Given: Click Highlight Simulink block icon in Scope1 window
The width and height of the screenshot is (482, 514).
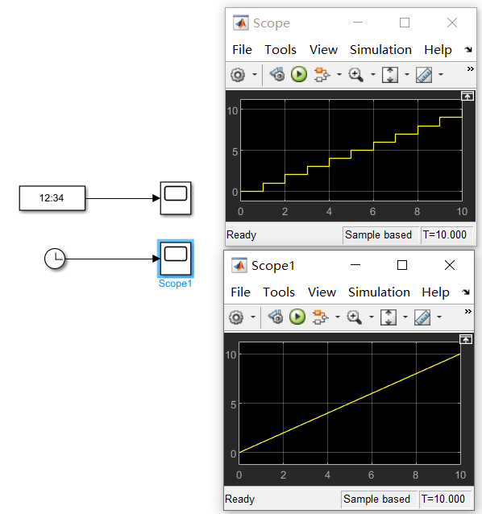Looking at the screenshot, I should tap(276, 317).
